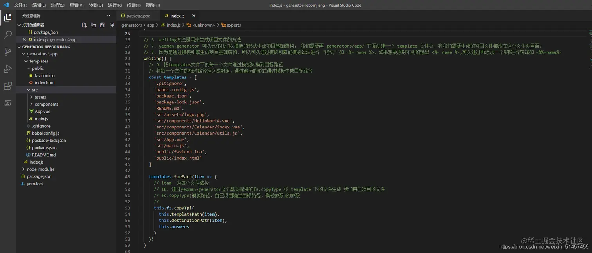Select package.json in Open Editors list

coord(46,32)
